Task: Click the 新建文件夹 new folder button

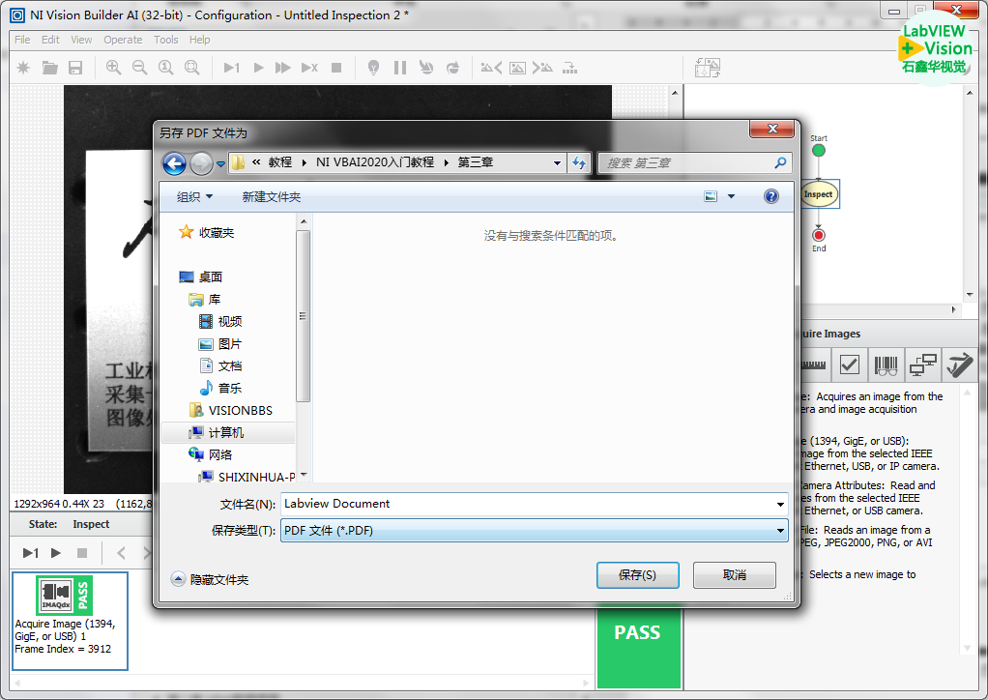Action: (271, 196)
